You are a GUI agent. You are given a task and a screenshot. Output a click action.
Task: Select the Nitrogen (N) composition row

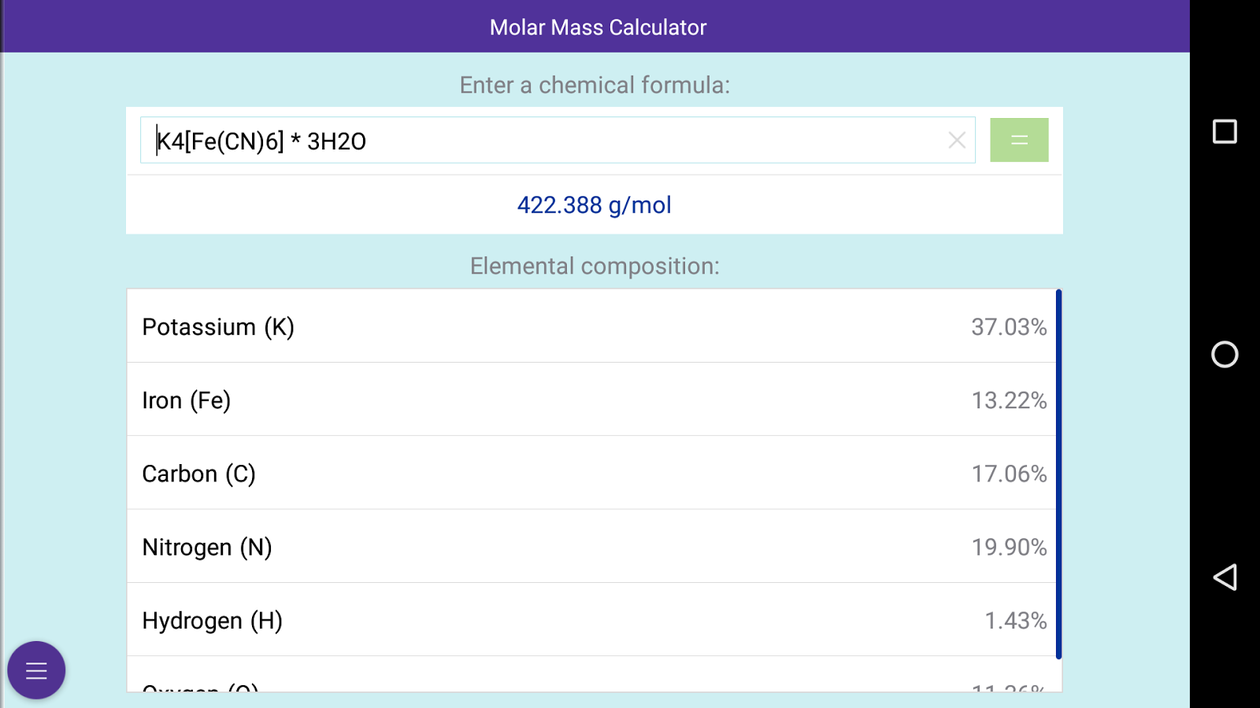(x=594, y=547)
